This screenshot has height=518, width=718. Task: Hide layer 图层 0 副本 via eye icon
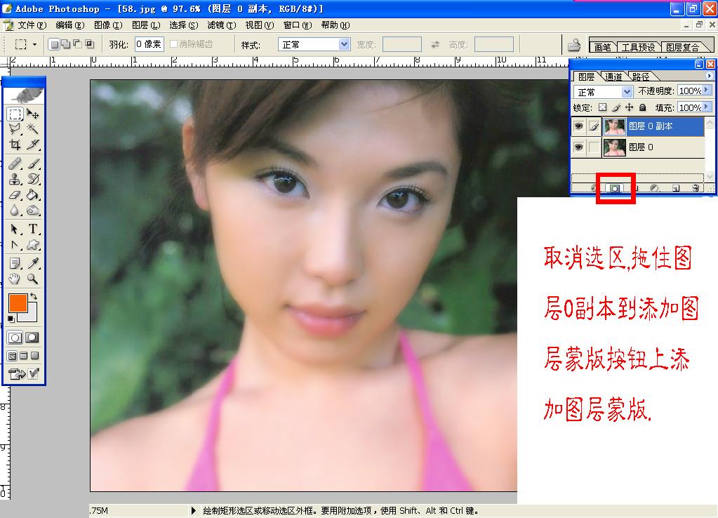coord(579,126)
